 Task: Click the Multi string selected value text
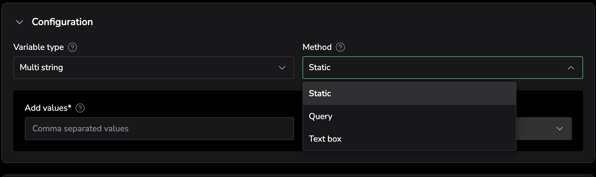(41, 68)
